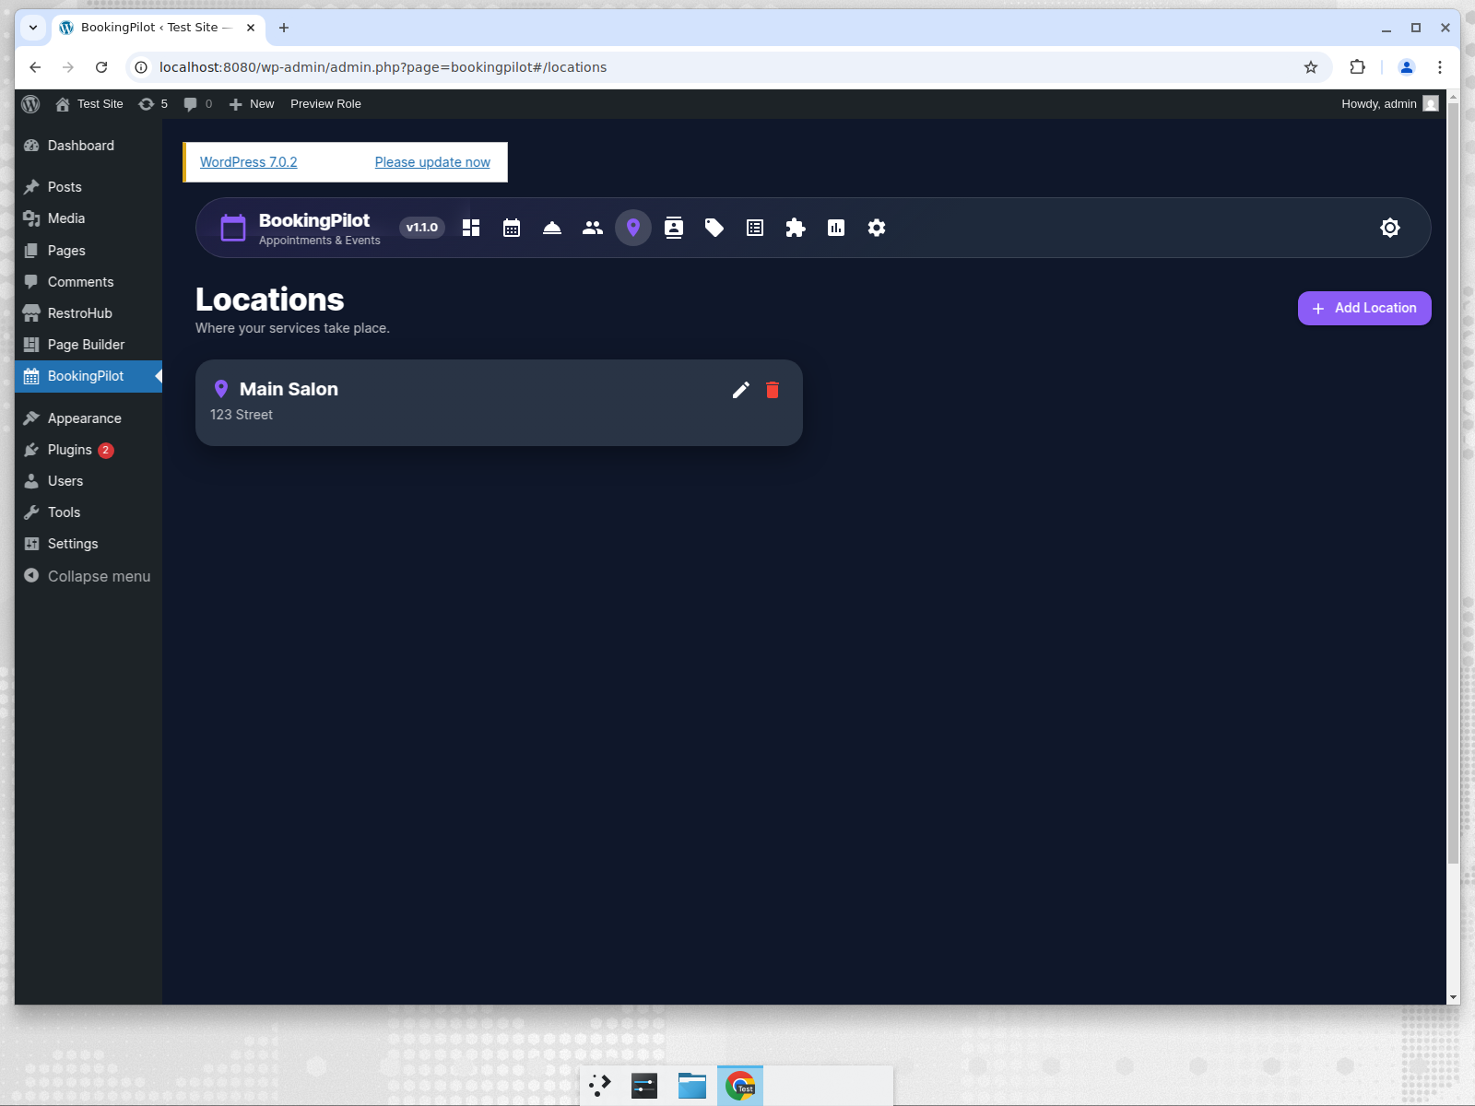The width and height of the screenshot is (1475, 1106).
Task: Open the add-ons puzzle icon in toolbar
Action: pos(796,228)
